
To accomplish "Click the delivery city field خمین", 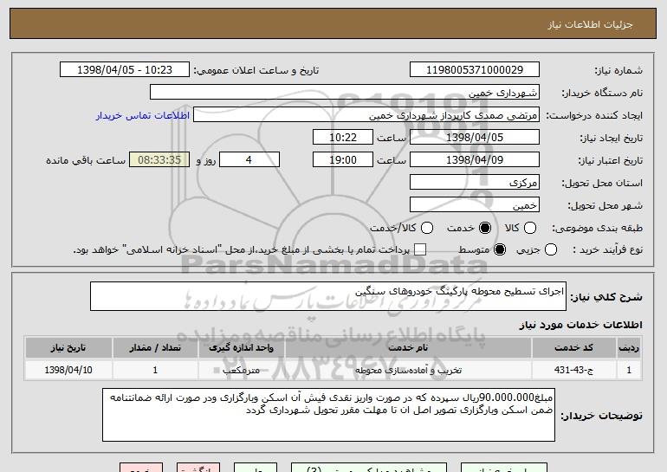I will 475,205.
